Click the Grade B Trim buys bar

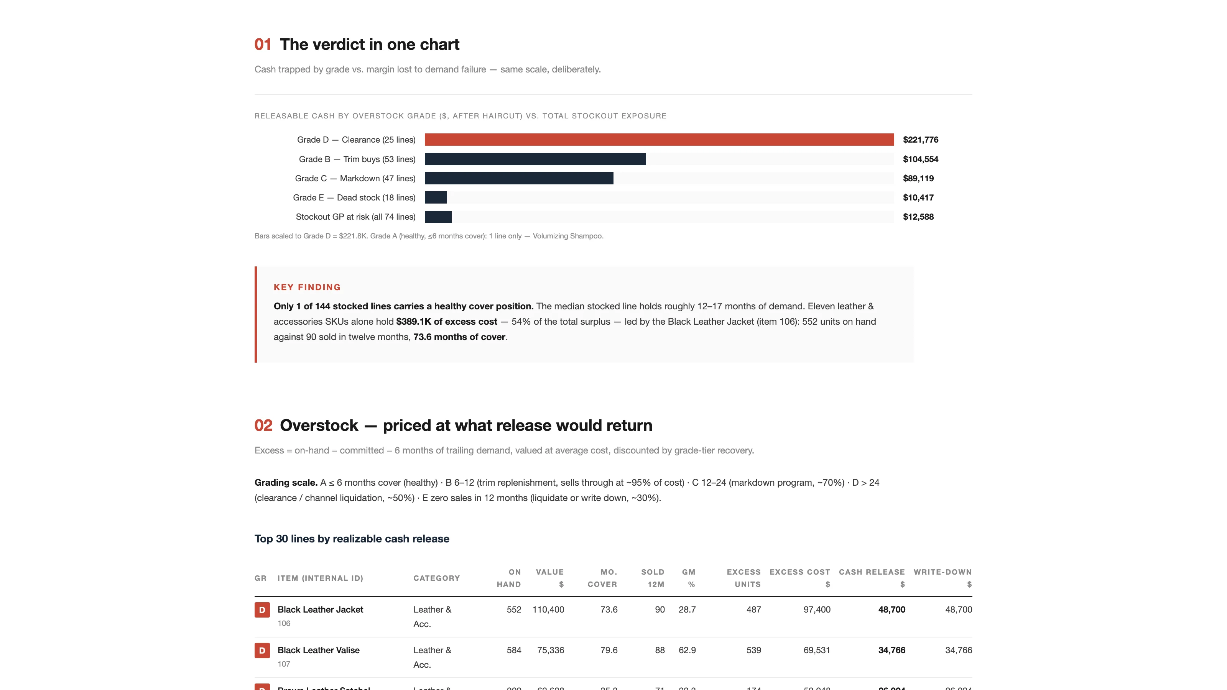[x=535, y=159]
